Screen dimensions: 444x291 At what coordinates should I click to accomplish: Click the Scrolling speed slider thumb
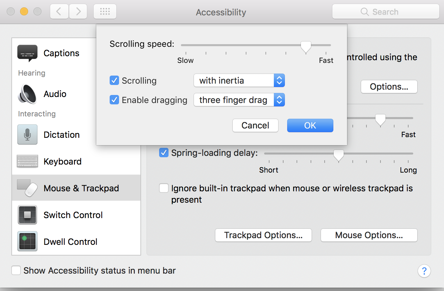point(306,46)
